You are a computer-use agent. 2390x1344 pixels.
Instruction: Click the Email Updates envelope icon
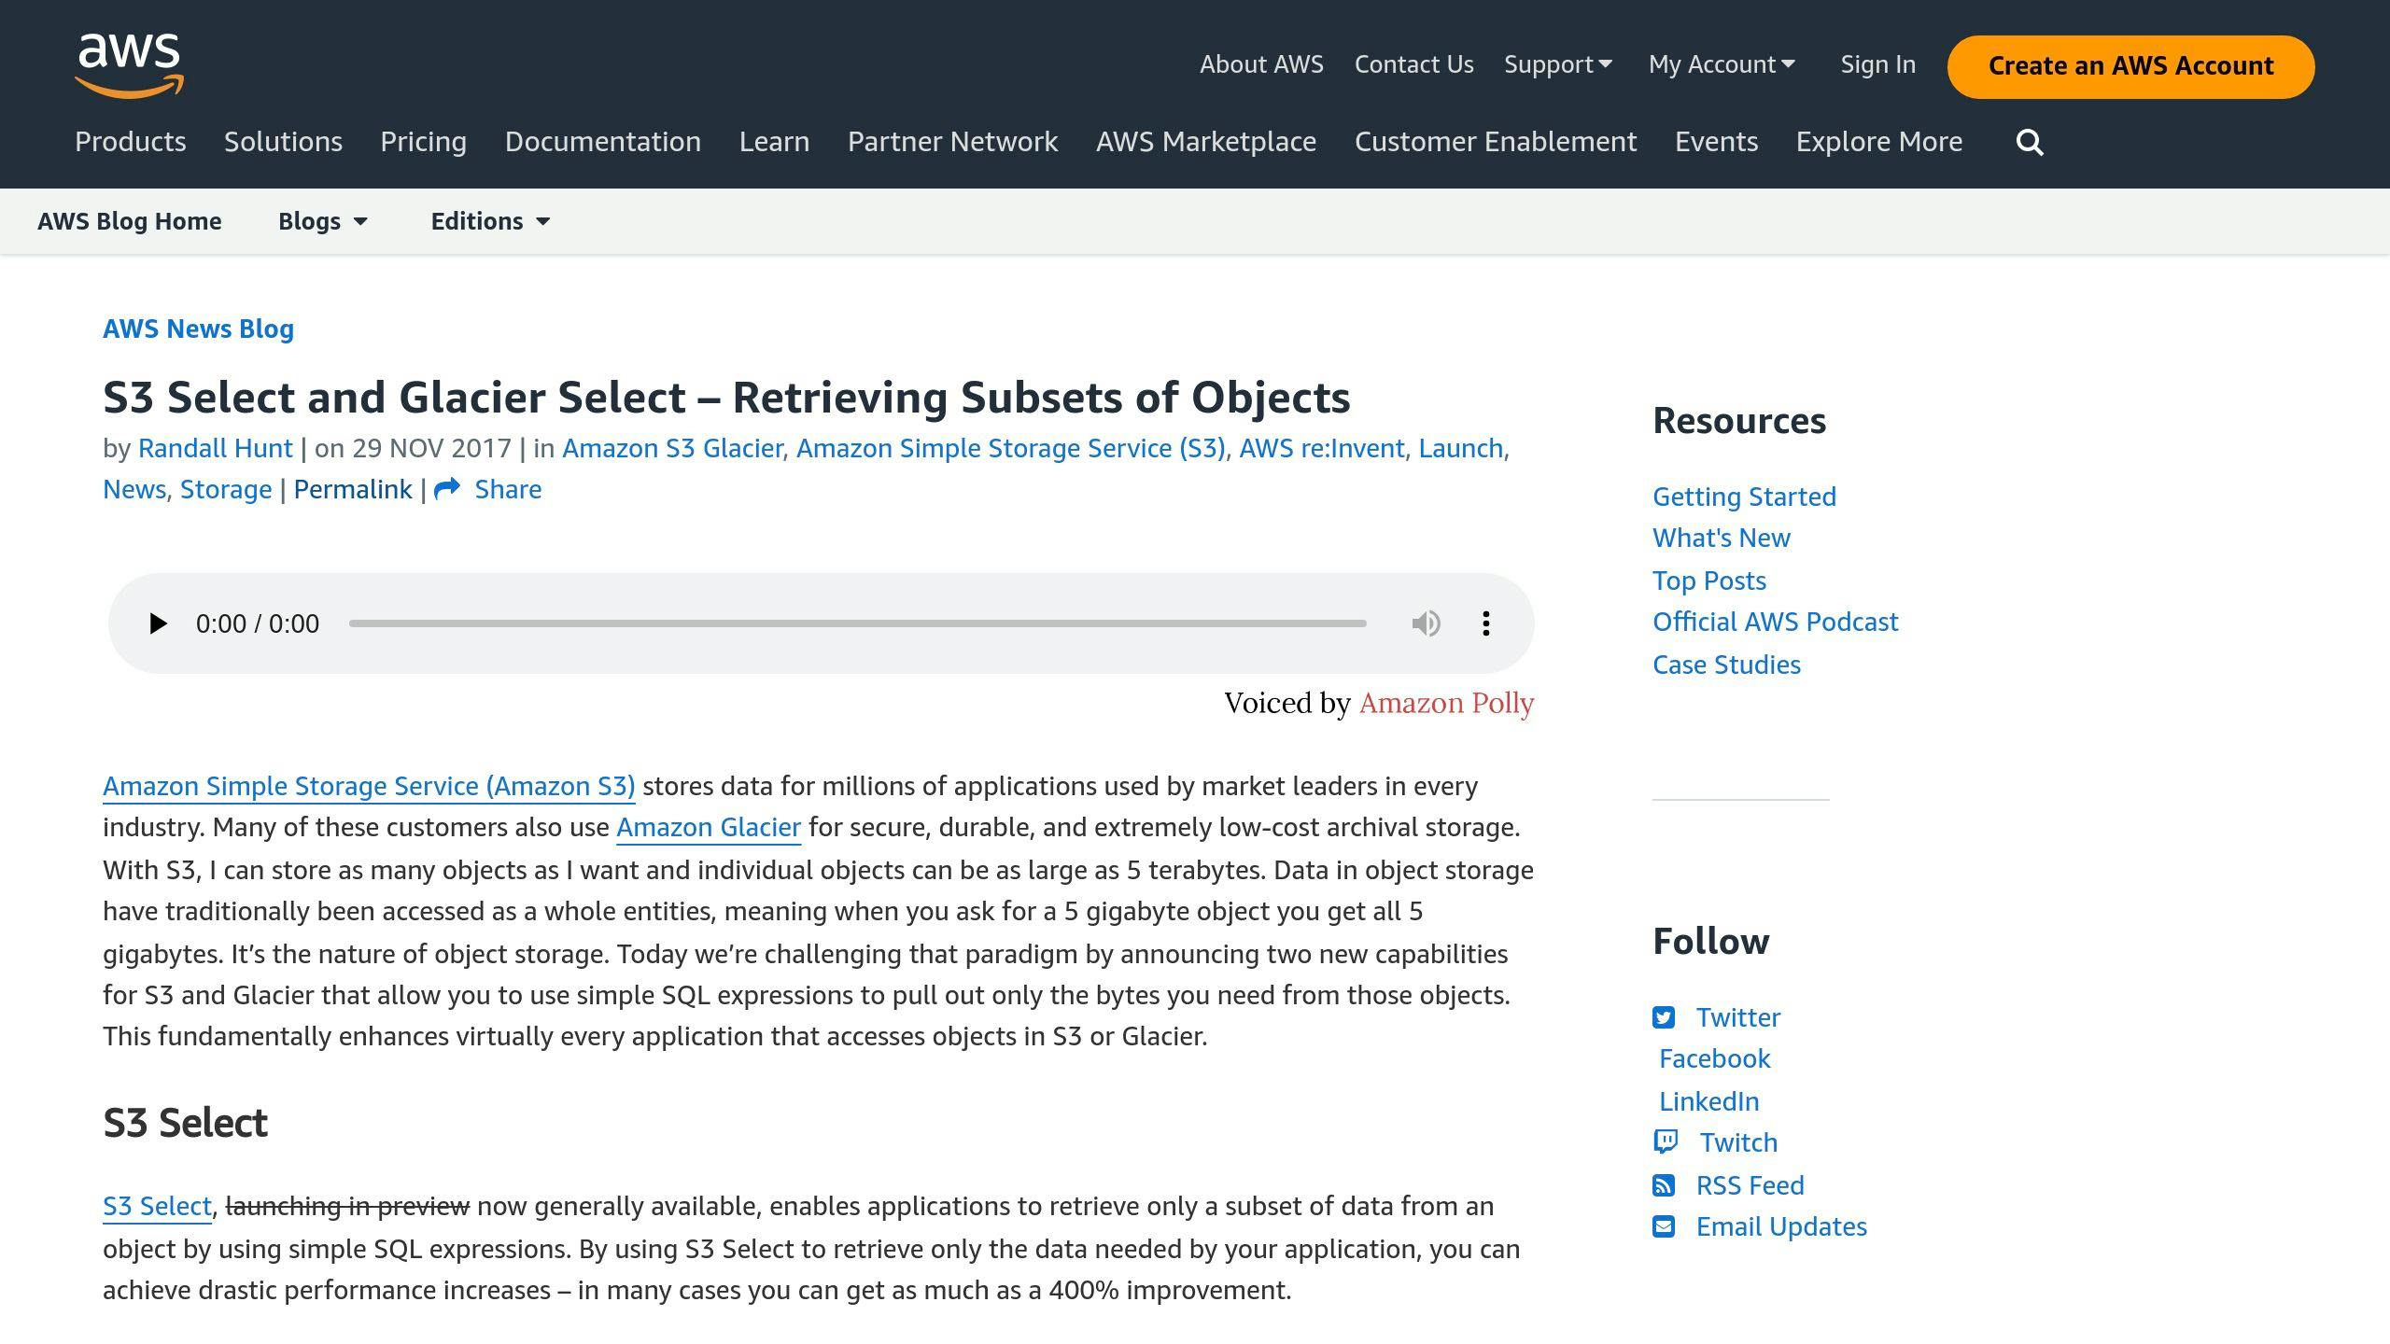pyautogui.click(x=1664, y=1226)
